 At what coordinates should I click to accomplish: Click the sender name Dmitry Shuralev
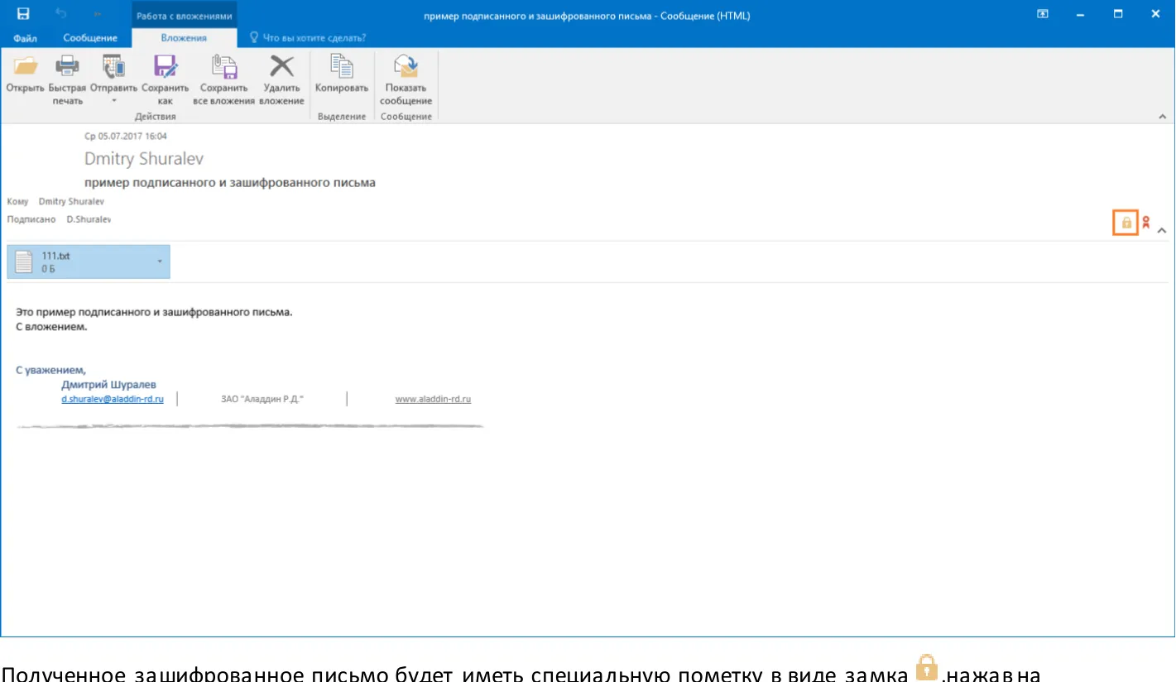click(x=144, y=159)
